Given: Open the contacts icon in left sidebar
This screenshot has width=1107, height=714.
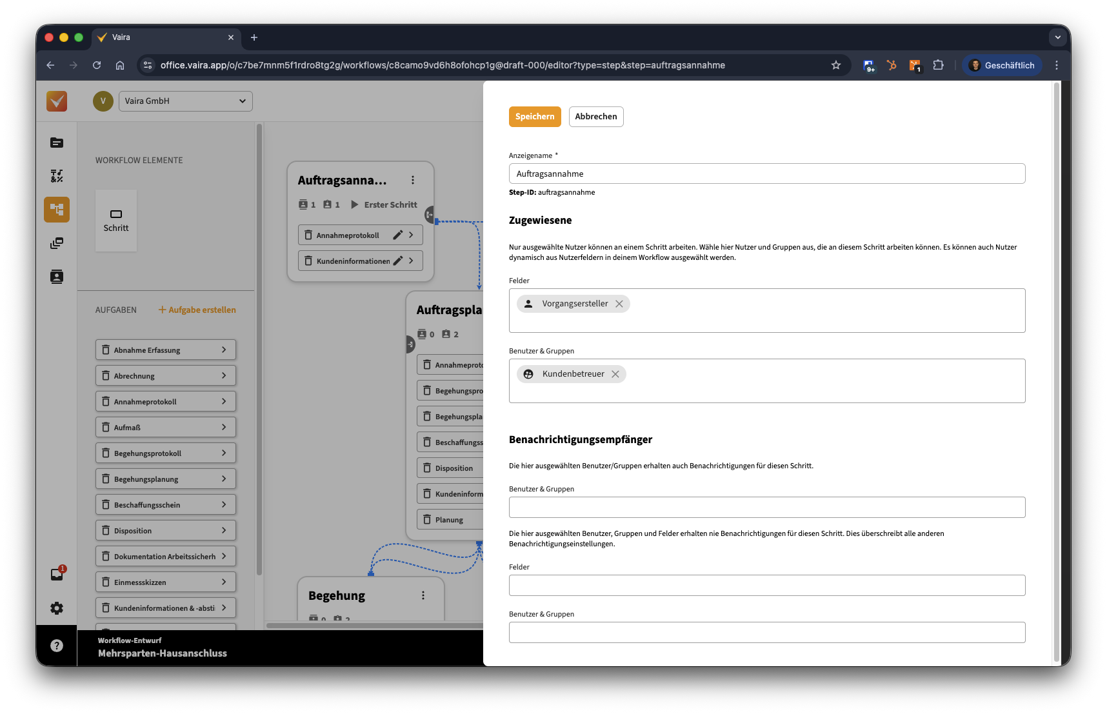Looking at the screenshot, I should pos(57,277).
